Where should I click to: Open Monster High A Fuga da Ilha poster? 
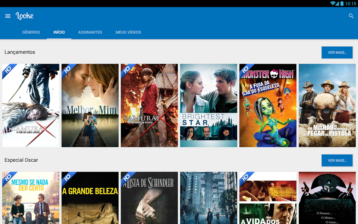pyautogui.click(x=268, y=105)
